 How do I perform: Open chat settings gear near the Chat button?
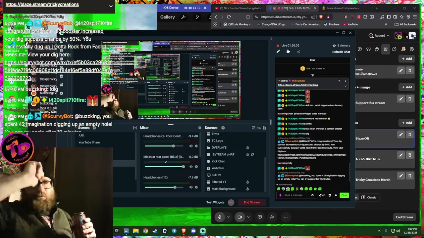pos(336,195)
